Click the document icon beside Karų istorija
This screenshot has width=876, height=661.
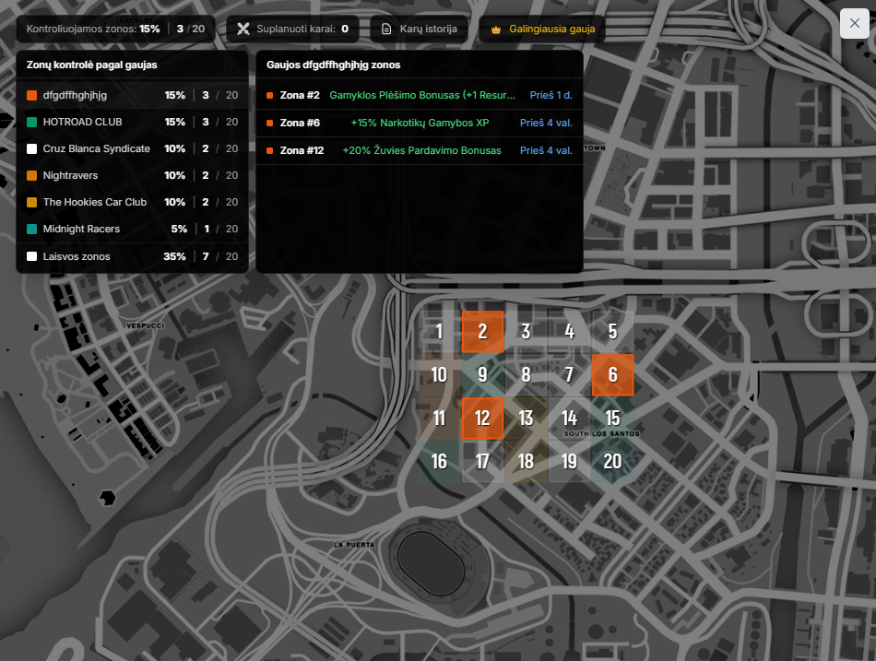pyautogui.click(x=386, y=30)
